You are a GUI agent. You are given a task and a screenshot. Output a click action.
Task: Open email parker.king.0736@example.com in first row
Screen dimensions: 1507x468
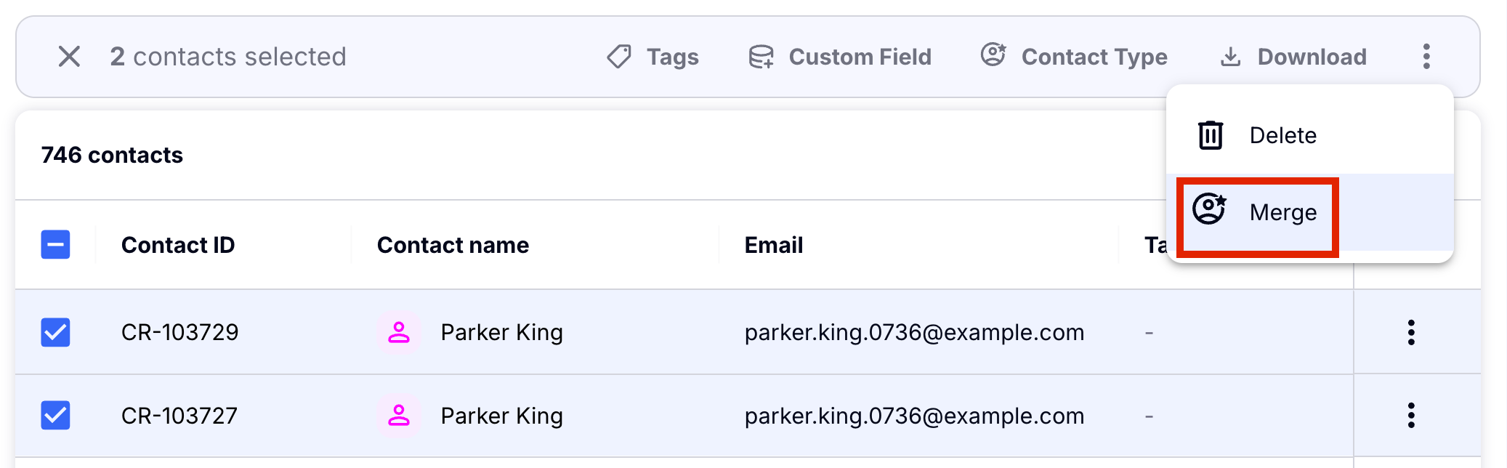point(914,332)
